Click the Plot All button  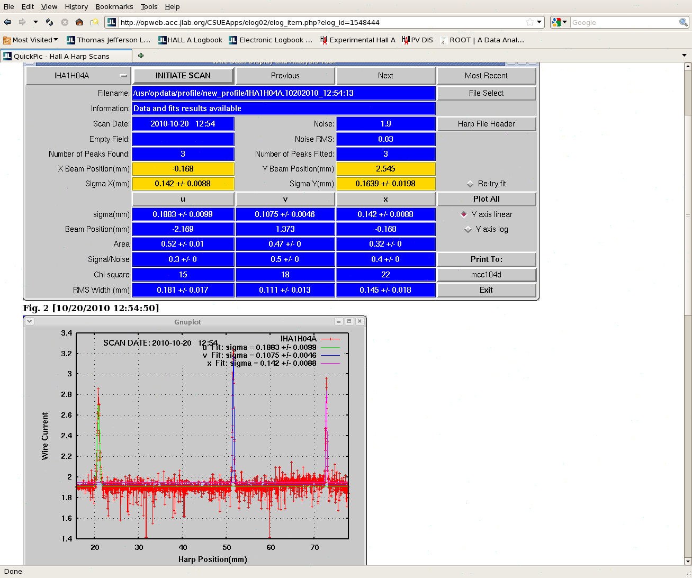pyautogui.click(x=486, y=199)
